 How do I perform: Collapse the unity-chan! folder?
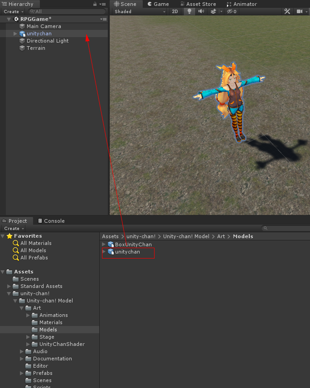9,293
